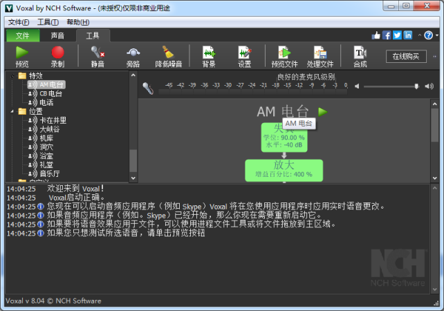
Task: Click the 在线购买 purchase button
Action: 406,56
